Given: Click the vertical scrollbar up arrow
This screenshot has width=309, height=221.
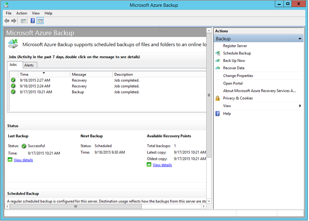Looking at the screenshot, I should [x=209, y=31].
